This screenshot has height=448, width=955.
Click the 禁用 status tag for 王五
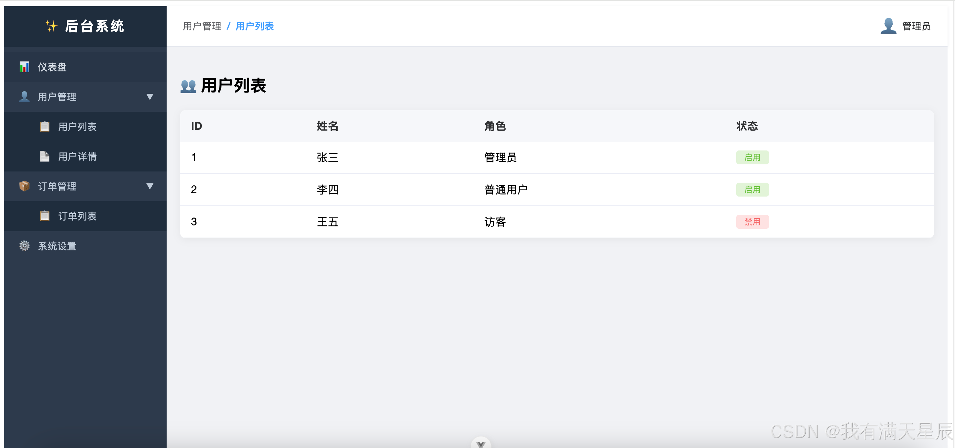coord(752,222)
